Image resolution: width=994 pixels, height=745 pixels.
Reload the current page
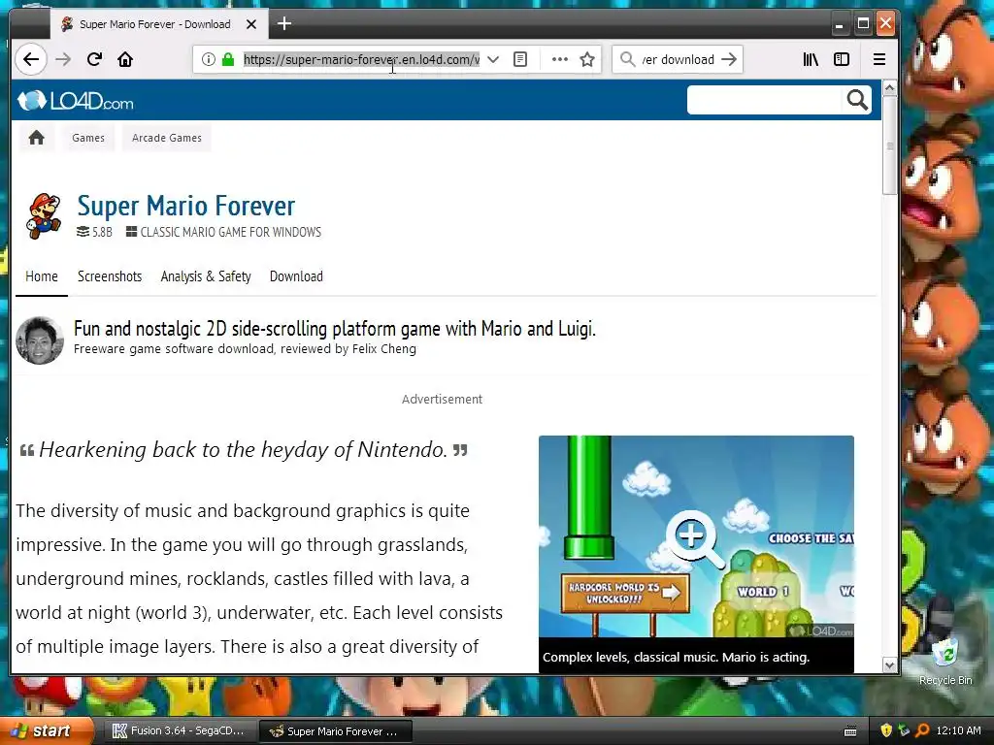94,59
